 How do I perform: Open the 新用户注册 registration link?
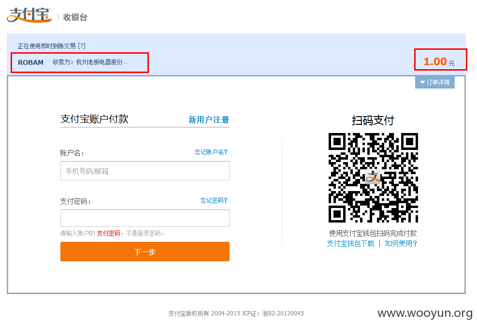click(209, 119)
